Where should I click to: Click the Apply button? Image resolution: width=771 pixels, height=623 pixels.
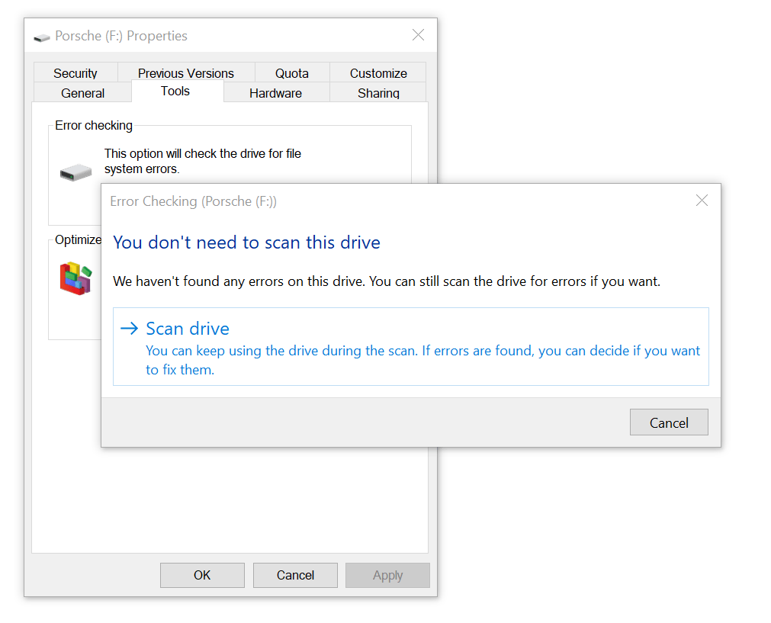tap(387, 575)
